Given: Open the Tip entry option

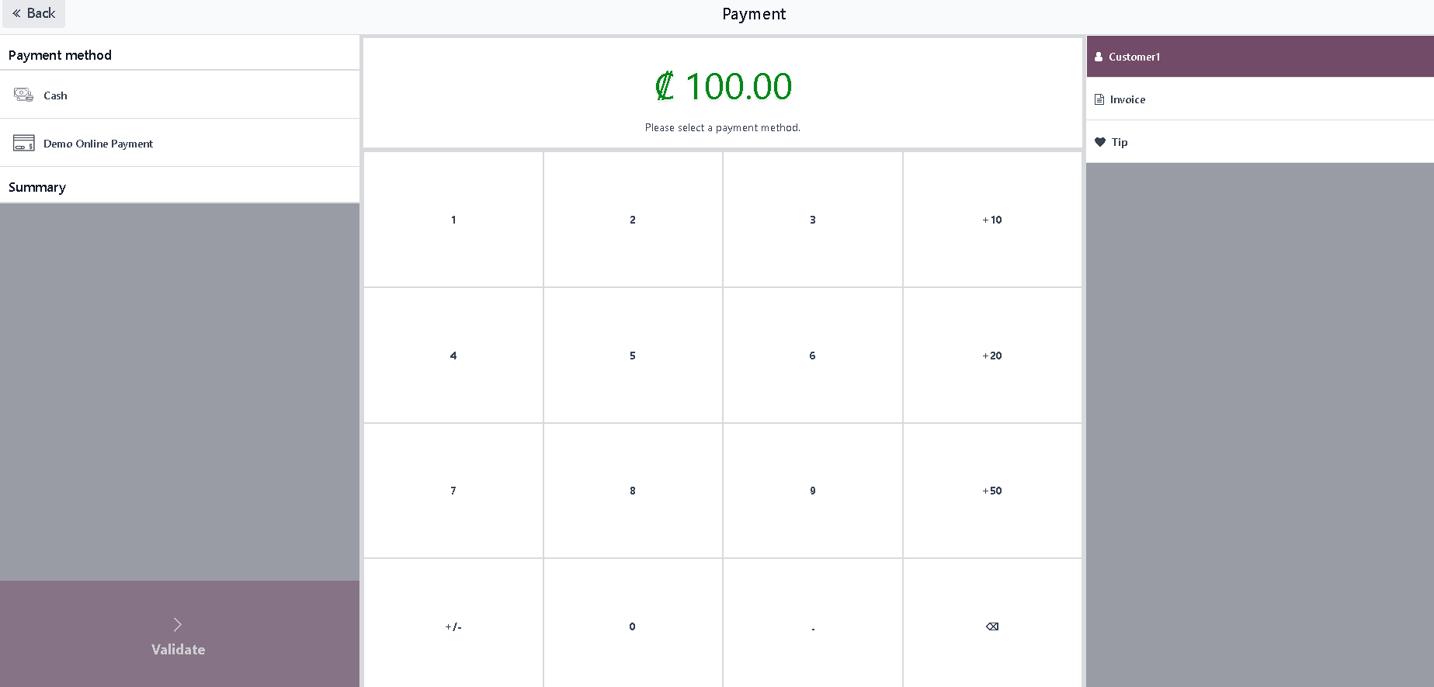Looking at the screenshot, I should pos(1260,142).
